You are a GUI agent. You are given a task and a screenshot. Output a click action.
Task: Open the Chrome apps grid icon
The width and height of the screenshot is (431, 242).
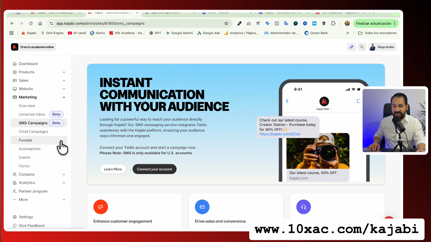coord(12,33)
